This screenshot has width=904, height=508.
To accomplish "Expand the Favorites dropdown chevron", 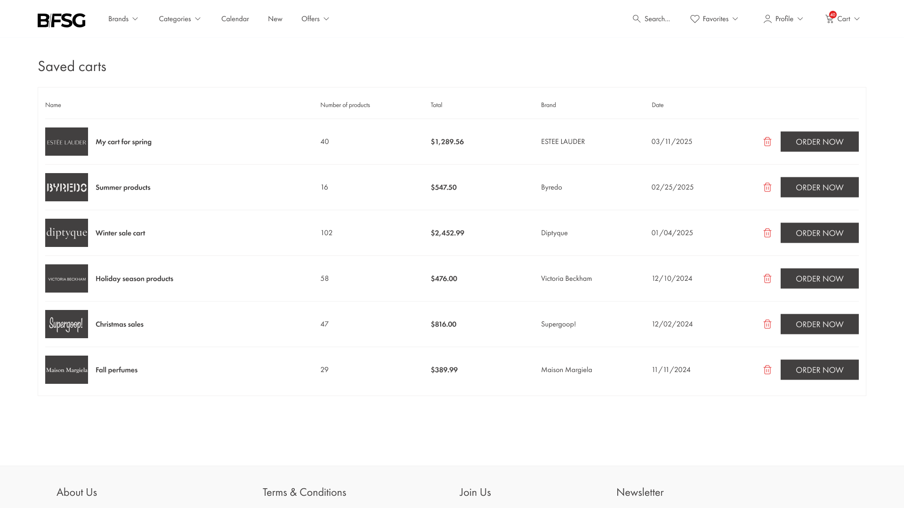I will click(x=735, y=19).
